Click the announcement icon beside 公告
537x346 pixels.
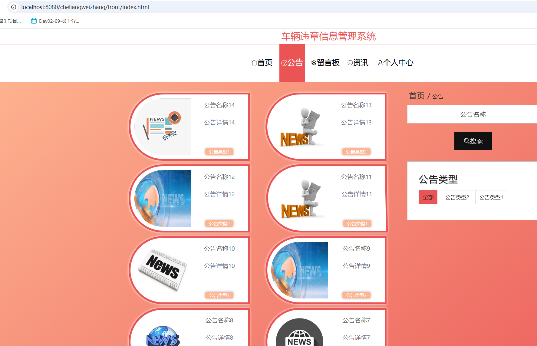(x=284, y=63)
